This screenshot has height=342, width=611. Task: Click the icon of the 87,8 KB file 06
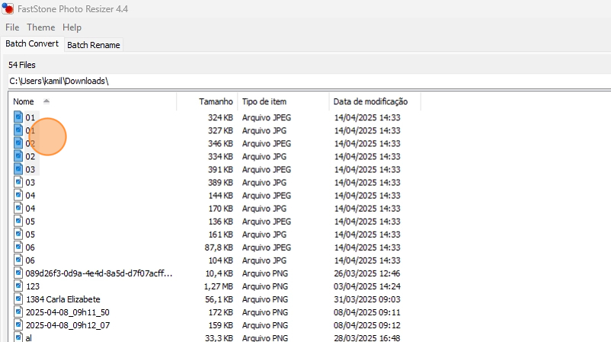[x=19, y=248]
